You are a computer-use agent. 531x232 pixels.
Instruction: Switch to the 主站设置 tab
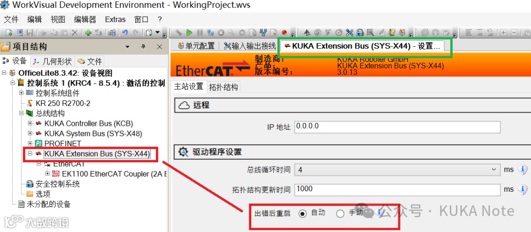[x=189, y=87]
